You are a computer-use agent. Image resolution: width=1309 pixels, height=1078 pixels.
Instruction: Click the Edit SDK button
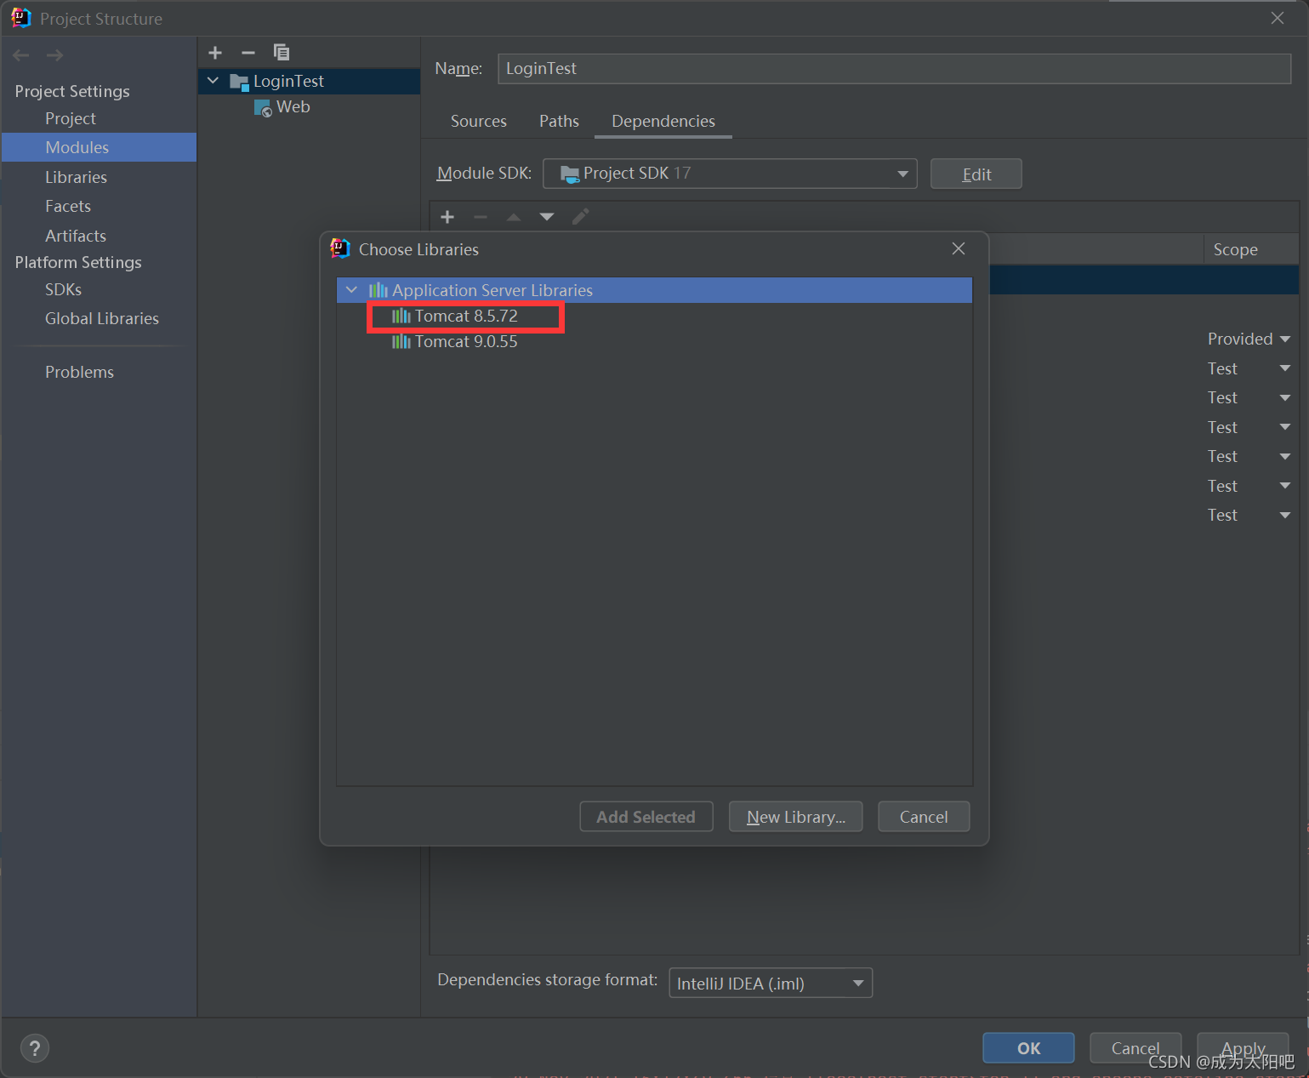tap(976, 174)
